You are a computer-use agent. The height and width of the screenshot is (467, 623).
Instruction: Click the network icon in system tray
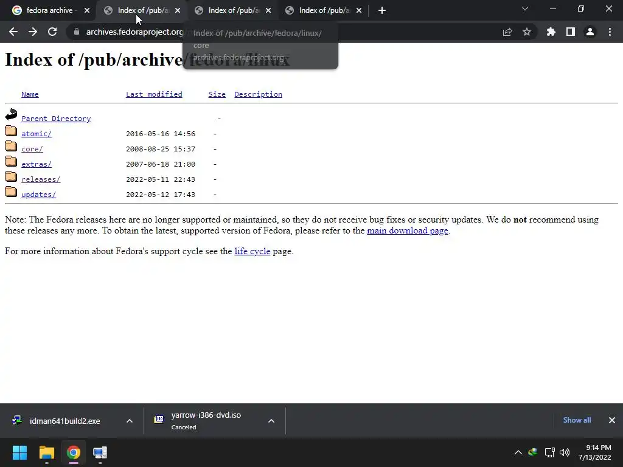tap(549, 452)
